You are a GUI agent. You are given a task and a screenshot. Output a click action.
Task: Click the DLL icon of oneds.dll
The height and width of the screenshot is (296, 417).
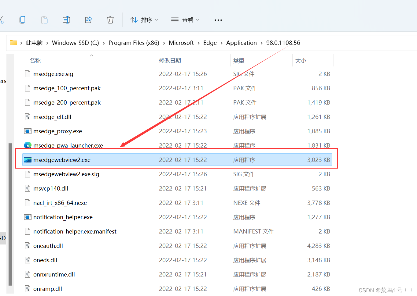pos(28,260)
